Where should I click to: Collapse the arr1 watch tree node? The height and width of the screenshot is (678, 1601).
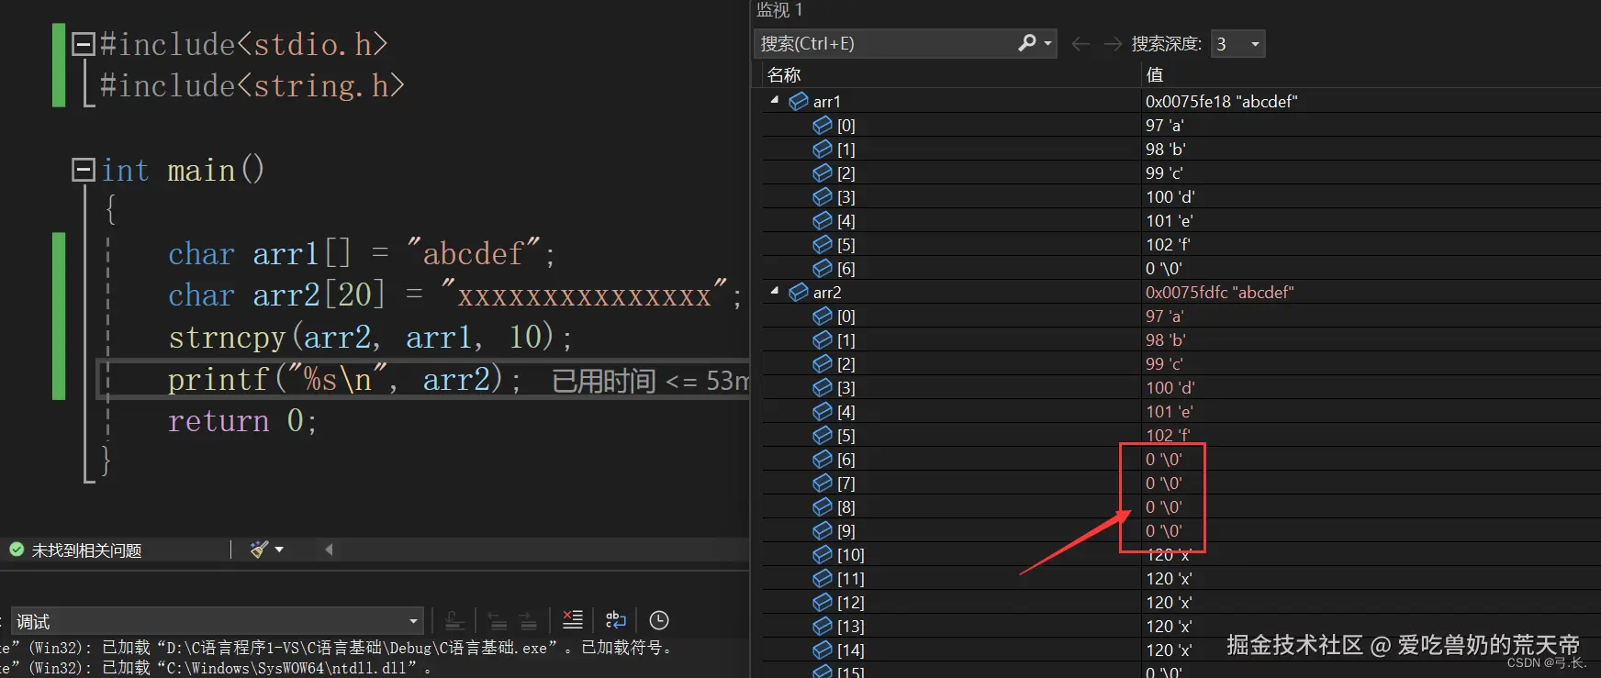click(x=775, y=100)
